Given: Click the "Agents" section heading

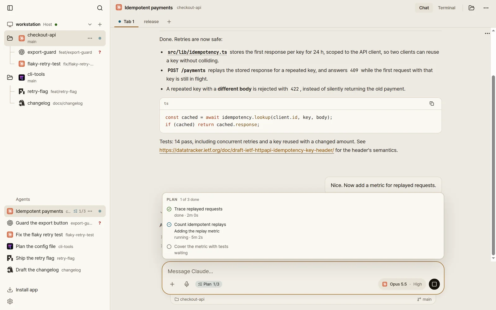Looking at the screenshot, I should (x=23, y=199).
